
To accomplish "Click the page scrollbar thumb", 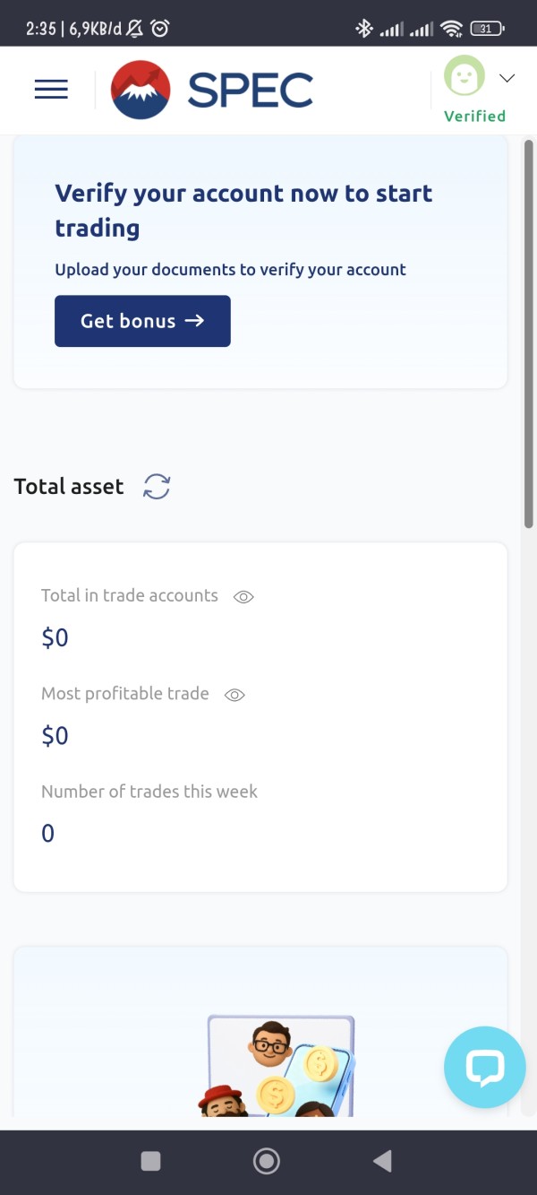I will pos(529,332).
